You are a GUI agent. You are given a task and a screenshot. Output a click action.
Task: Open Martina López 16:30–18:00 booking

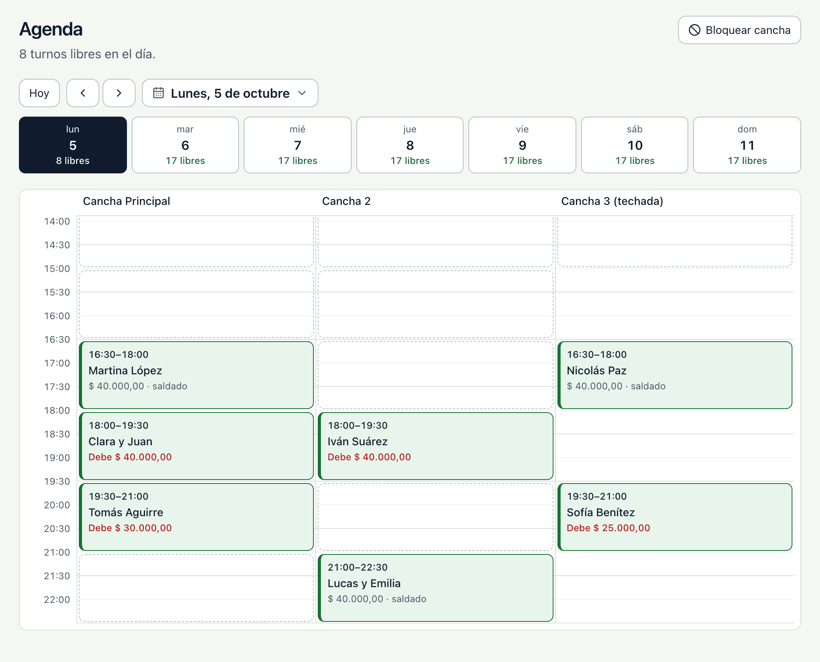pyautogui.click(x=196, y=375)
